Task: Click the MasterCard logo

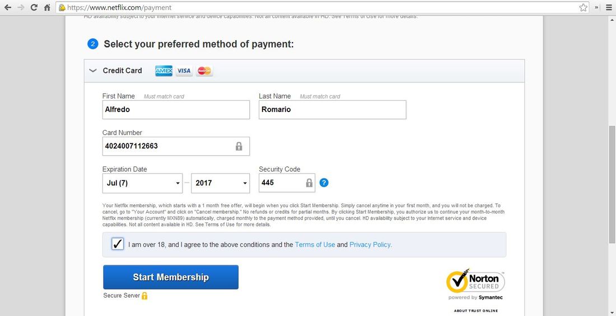Action: click(204, 71)
